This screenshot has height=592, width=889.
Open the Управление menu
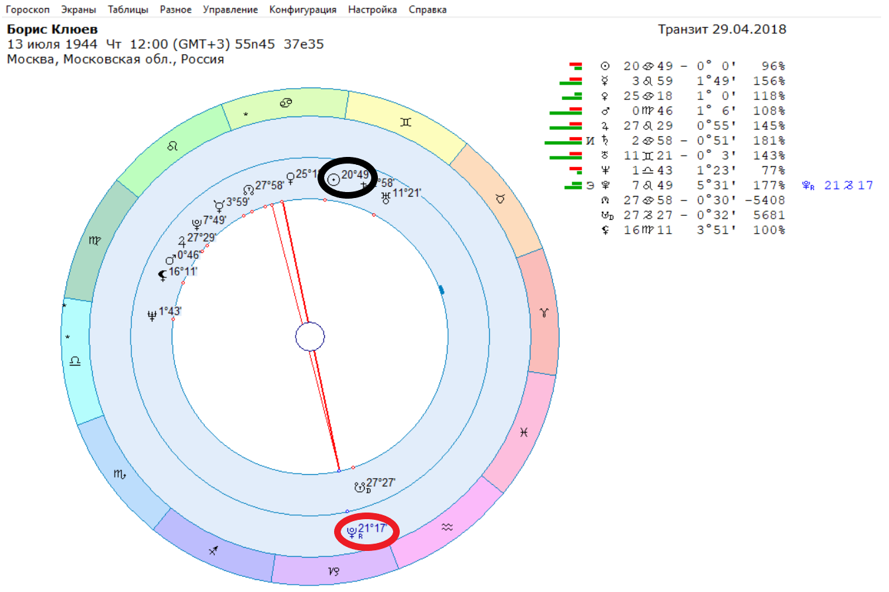point(231,10)
